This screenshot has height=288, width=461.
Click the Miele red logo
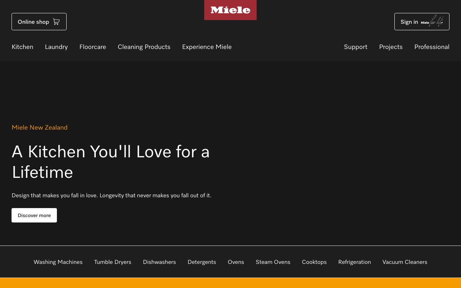point(230,10)
